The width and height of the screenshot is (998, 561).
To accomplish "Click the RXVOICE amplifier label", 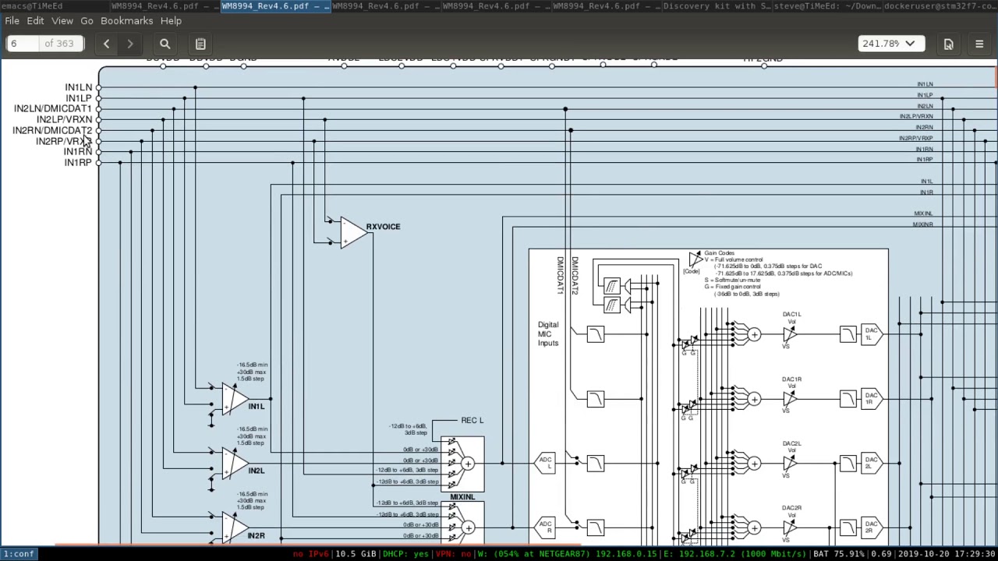I will [x=383, y=227].
